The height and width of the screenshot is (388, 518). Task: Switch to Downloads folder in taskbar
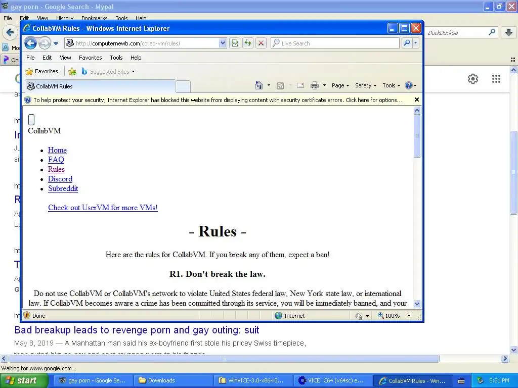[174, 380]
